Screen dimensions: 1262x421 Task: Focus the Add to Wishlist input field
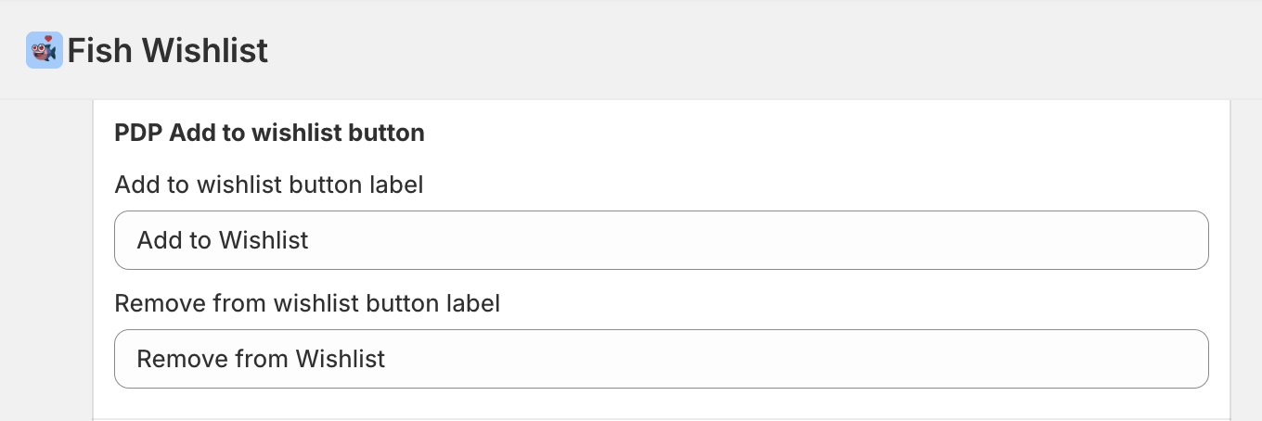pyautogui.click(x=661, y=240)
